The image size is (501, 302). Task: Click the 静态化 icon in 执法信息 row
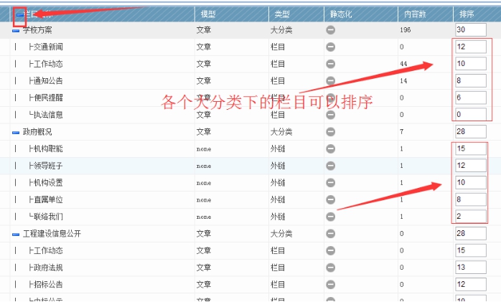coord(330,115)
